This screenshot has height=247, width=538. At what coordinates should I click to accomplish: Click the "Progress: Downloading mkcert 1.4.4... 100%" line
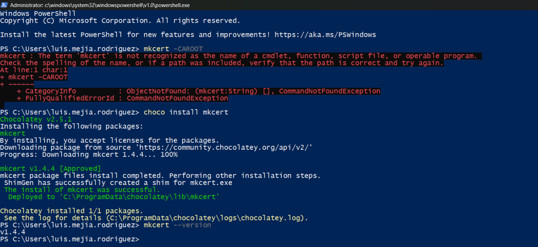pos(89,155)
